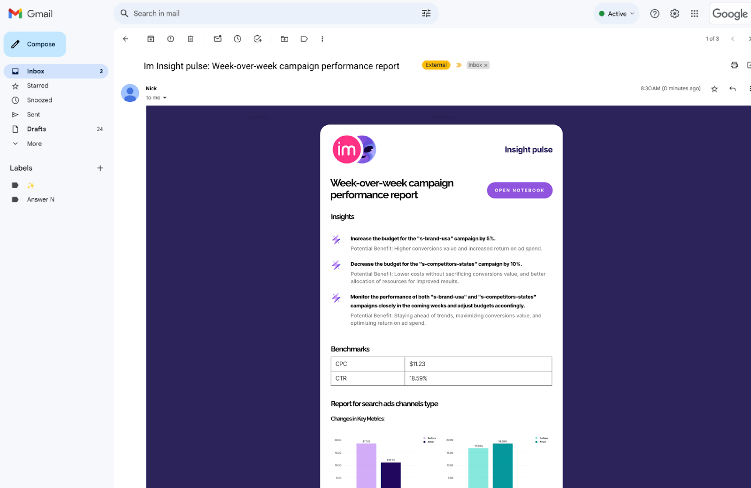Print the email using the printer icon
The height and width of the screenshot is (488, 751).
[734, 65]
